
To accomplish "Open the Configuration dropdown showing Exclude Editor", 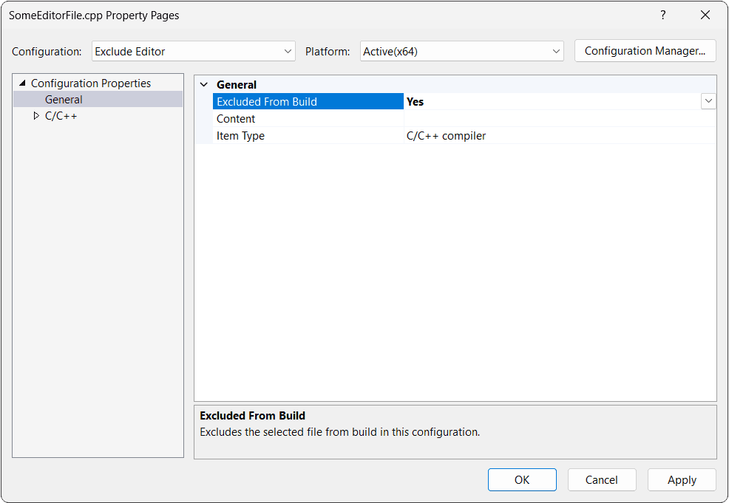I will point(192,51).
